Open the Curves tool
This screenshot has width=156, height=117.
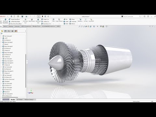coord(85,20)
